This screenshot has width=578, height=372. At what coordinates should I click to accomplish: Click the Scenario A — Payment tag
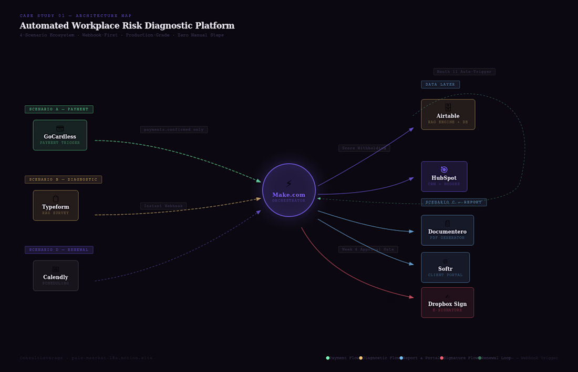[x=59, y=109]
